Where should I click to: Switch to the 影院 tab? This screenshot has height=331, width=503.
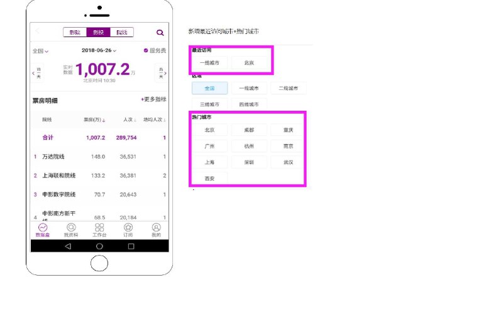point(75,32)
